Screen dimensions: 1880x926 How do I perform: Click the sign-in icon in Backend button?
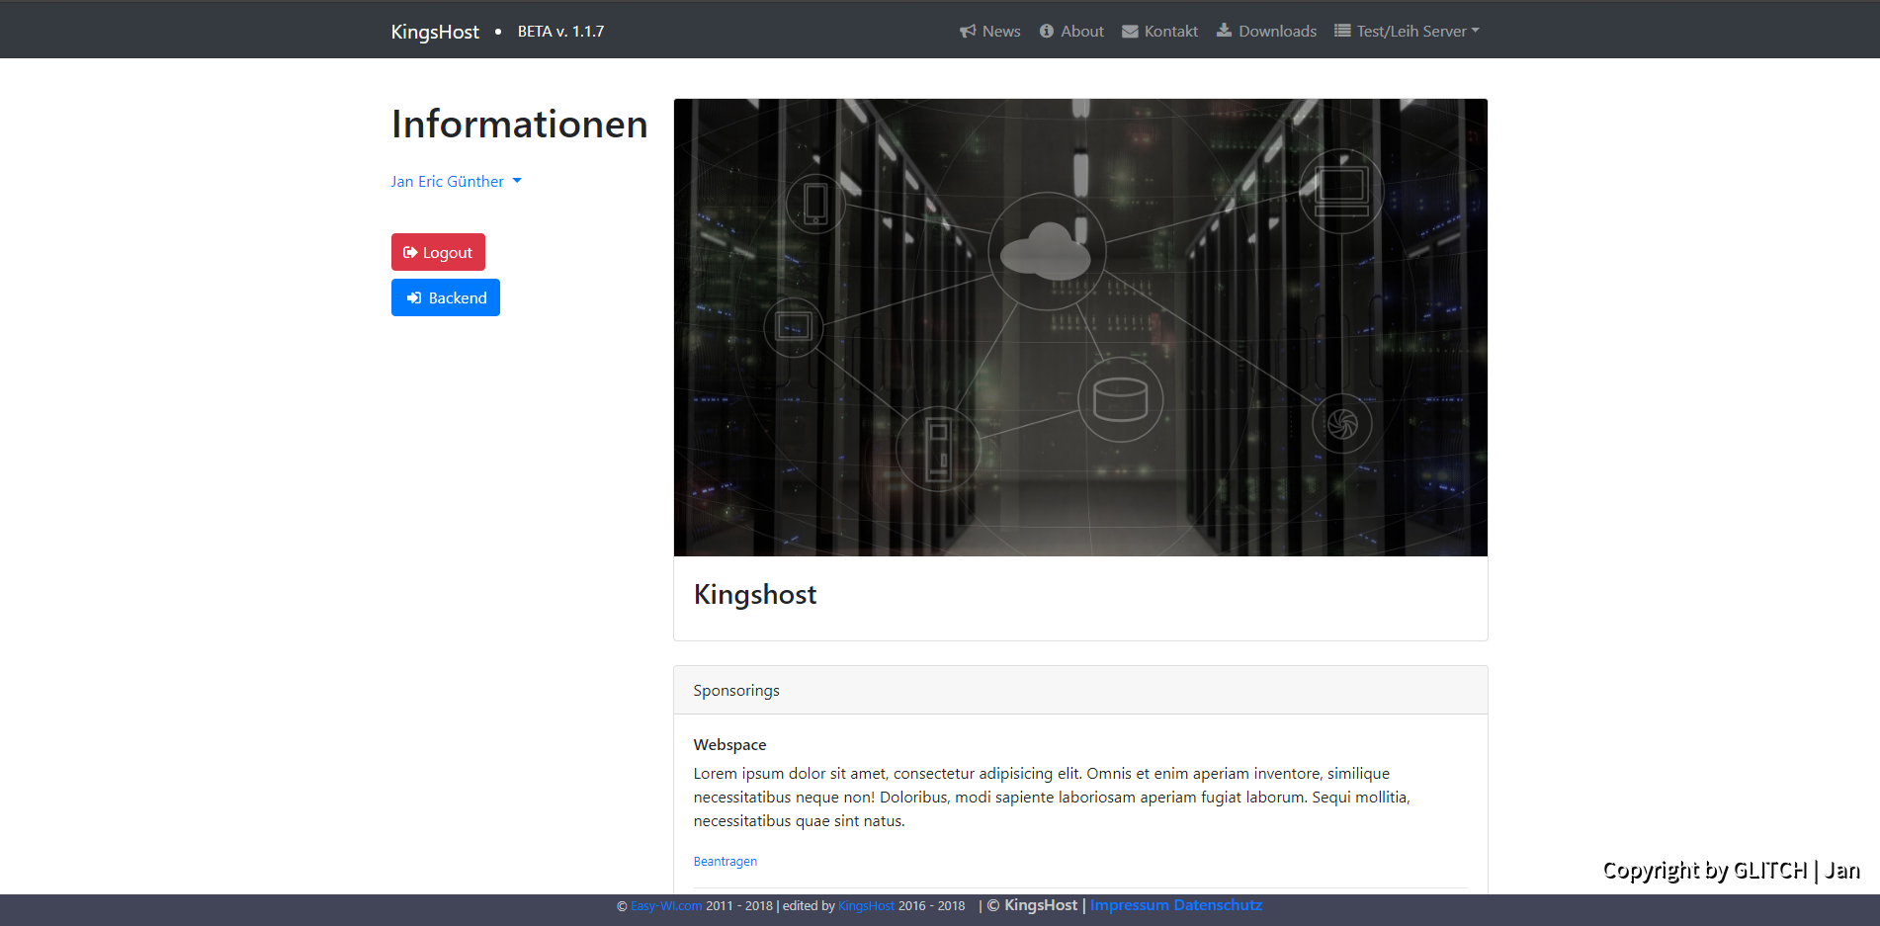point(414,298)
